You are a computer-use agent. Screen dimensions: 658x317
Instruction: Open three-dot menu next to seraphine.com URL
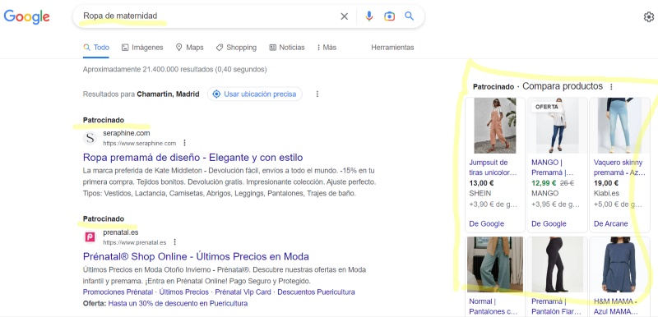(x=184, y=143)
